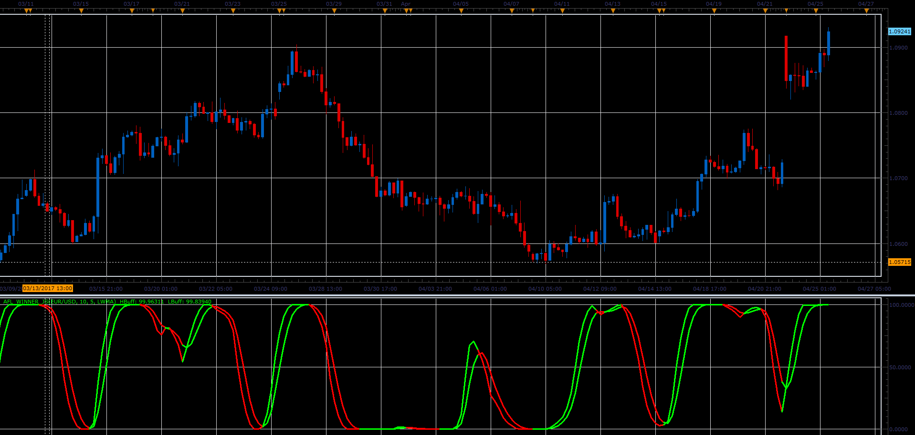Click the 04/20 21:00 time axis label

pyautogui.click(x=765, y=289)
